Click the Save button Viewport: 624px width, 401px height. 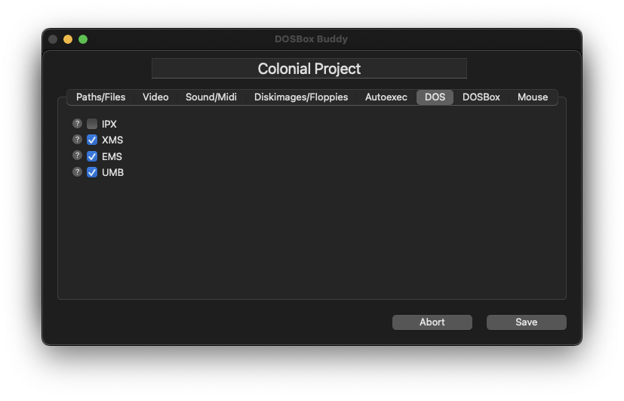pos(526,322)
